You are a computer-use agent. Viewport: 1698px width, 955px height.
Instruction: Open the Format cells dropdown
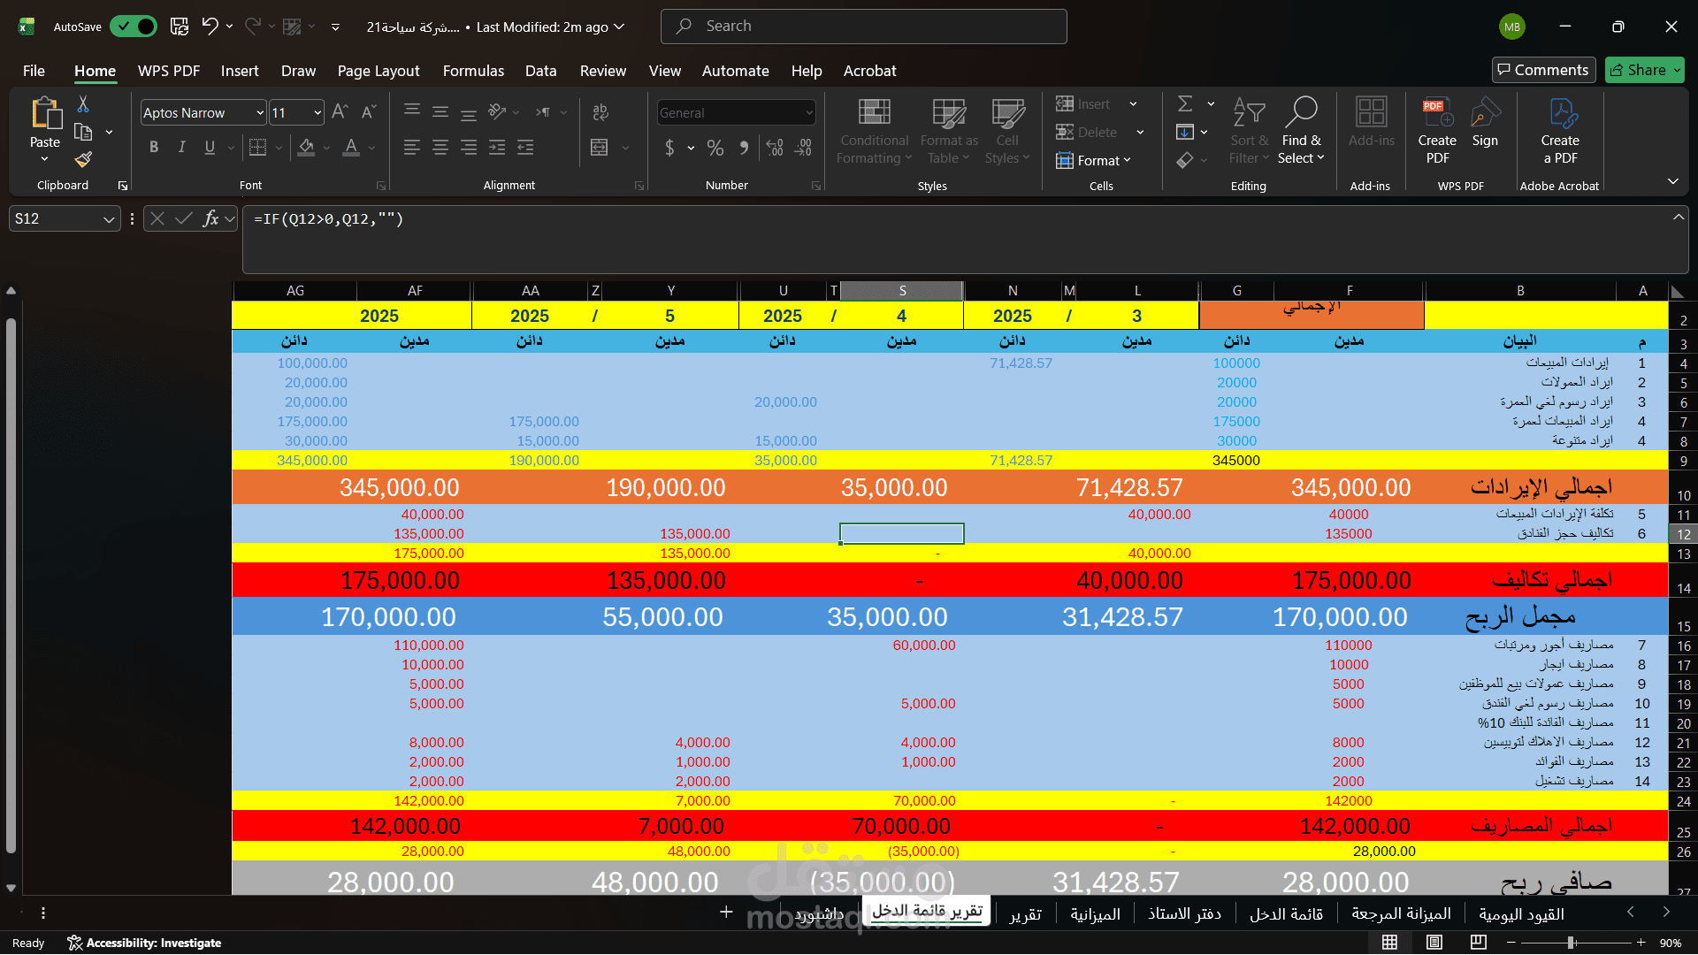point(1094,160)
